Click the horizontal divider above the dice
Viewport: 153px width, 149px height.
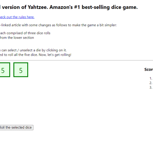click(76, 60)
